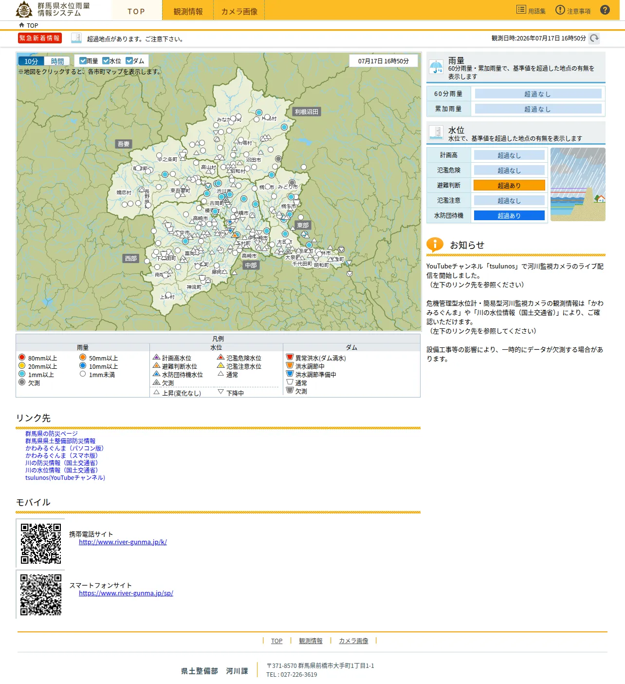Viewport: 625px width, 684px height.
Task: Open the 注意事項 caution icon
Action: coord(560,10)
